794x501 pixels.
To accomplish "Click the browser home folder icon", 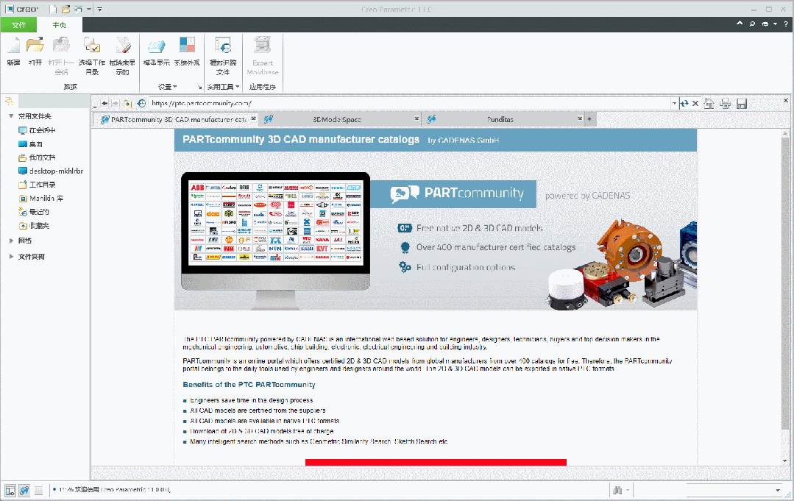I will [x=127, y=104].
